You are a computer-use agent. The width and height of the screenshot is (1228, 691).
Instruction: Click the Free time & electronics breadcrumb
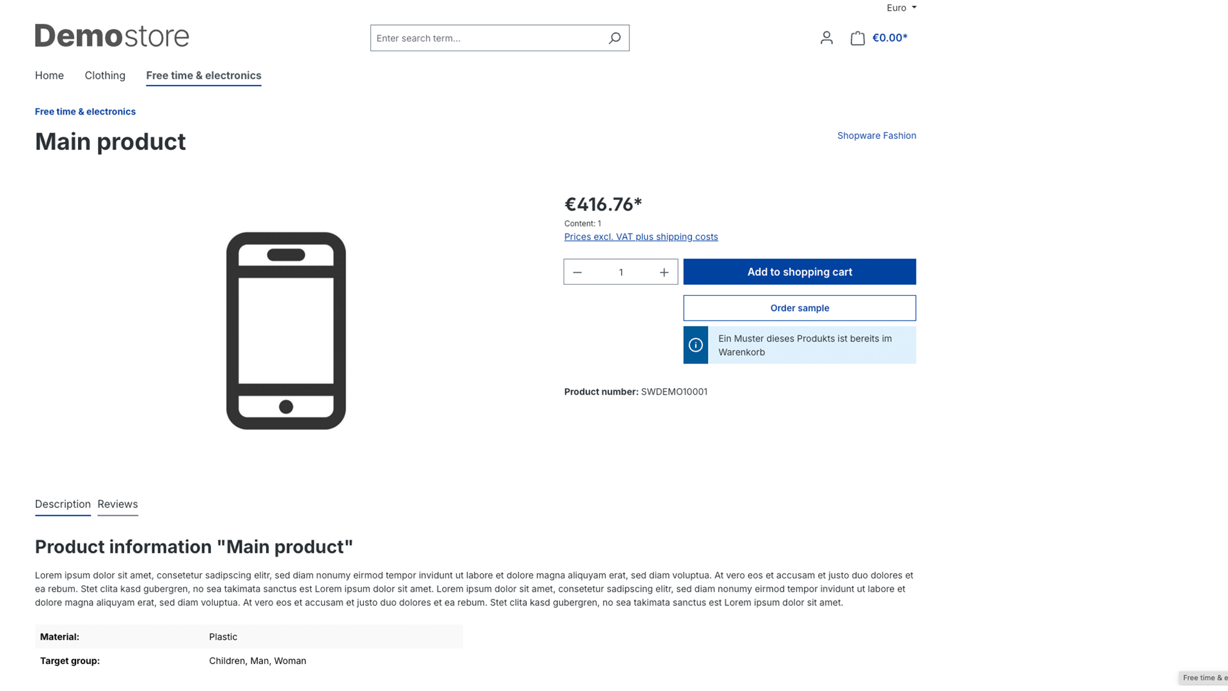tap(85, 111)
